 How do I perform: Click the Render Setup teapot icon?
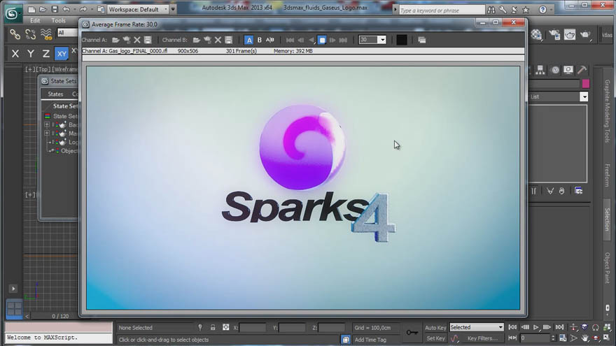(x=554, y=34)
